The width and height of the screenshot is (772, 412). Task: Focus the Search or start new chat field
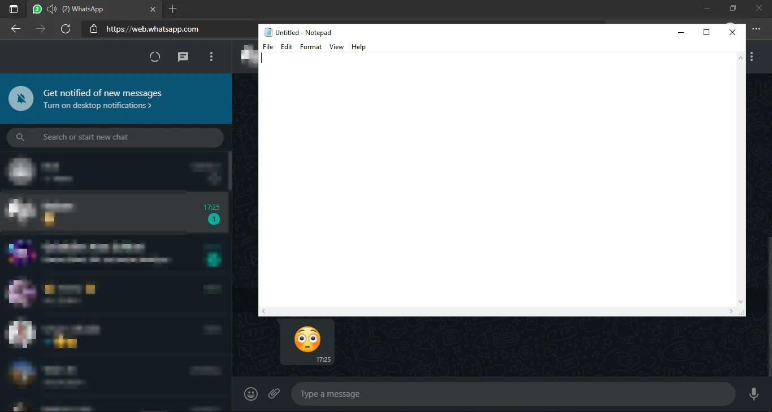pyautogui.click(x=115, y=137)
